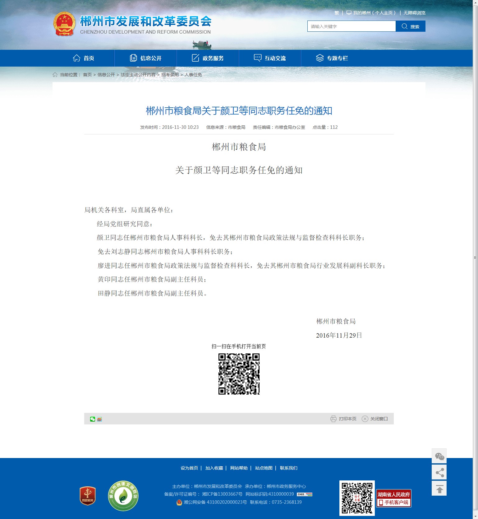Screen dimensions: 478x519
Task: Click floating WeChat sidebar icon
Action: 439,456
